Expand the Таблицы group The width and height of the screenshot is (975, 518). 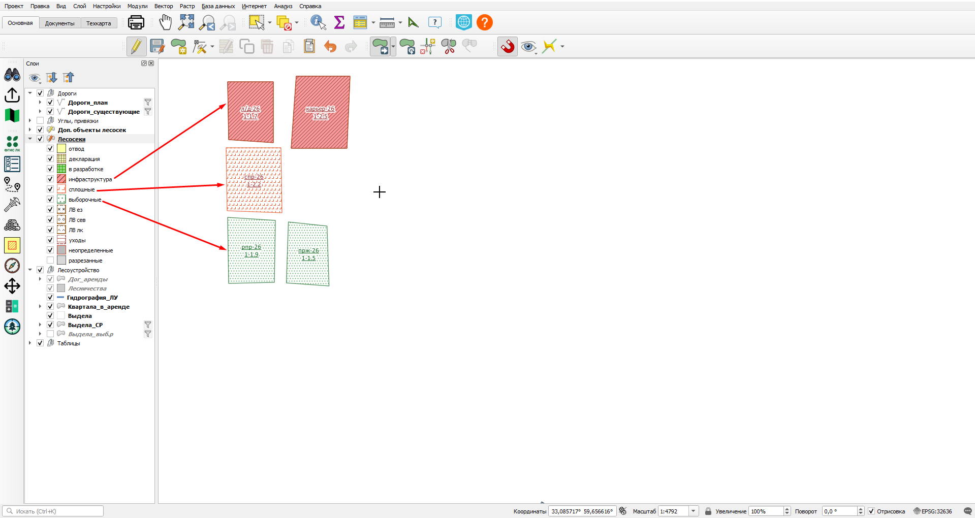coord(30,343)
